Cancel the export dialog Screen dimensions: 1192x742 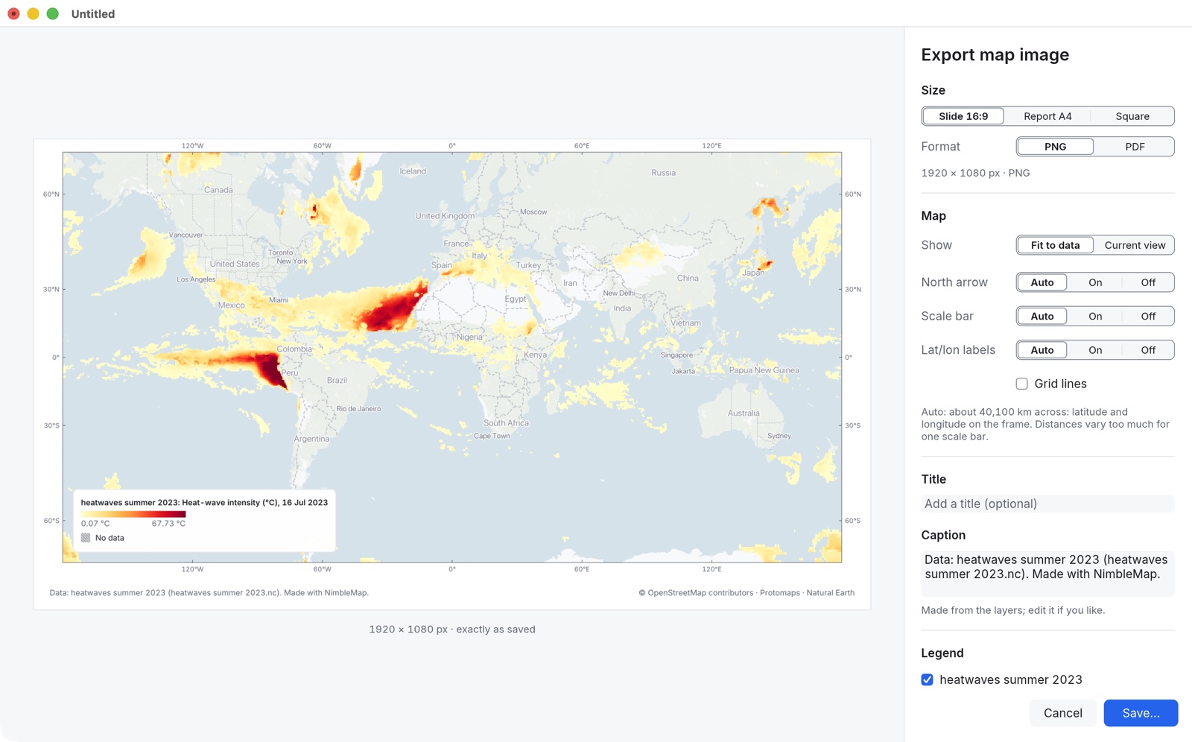(1062, 713)
